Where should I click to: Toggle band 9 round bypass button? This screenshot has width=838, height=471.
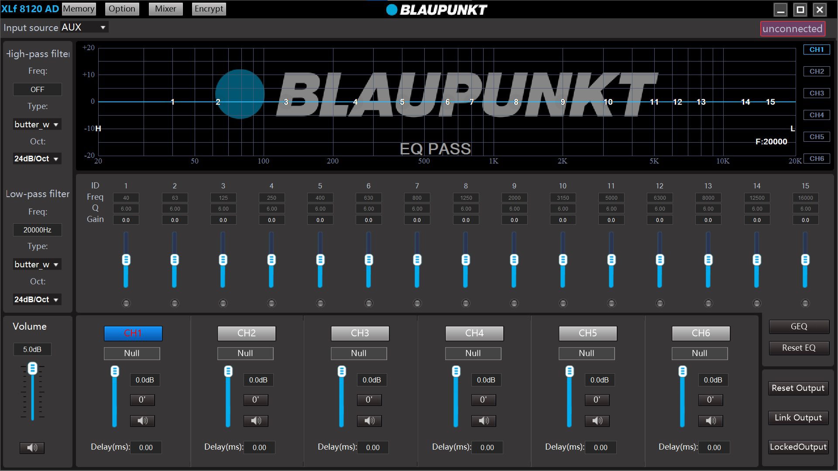(514, 303)
